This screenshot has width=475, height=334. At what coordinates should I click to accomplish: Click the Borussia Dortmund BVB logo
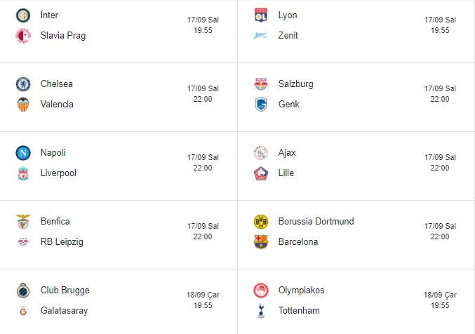[x=261, y=222]
